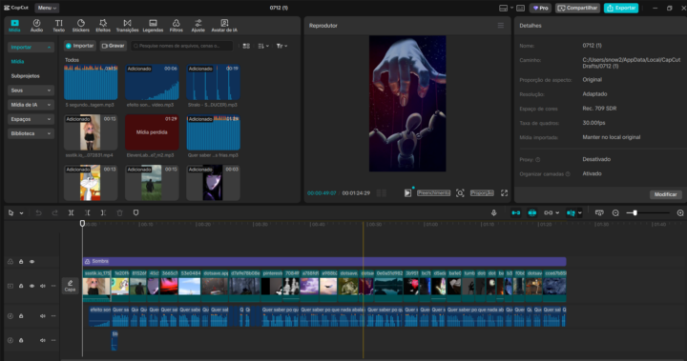Open the Ajuste panel

click(198, 26)
